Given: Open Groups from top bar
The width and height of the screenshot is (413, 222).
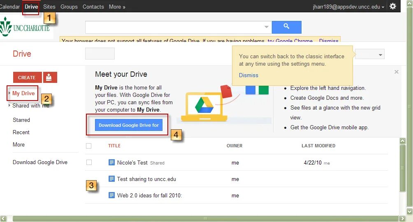Looking at the screenshot, I should pyautogui.click(x=69, y=7).
